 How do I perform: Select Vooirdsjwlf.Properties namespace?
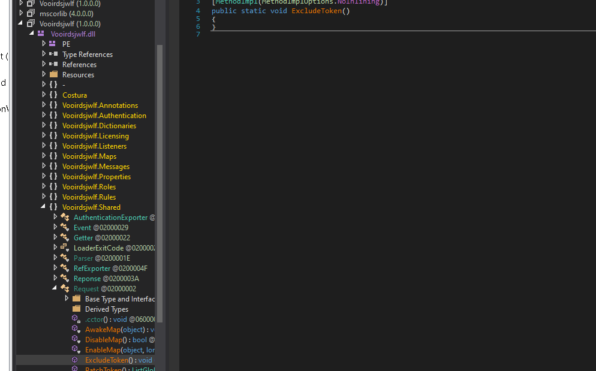coord(97,177)
